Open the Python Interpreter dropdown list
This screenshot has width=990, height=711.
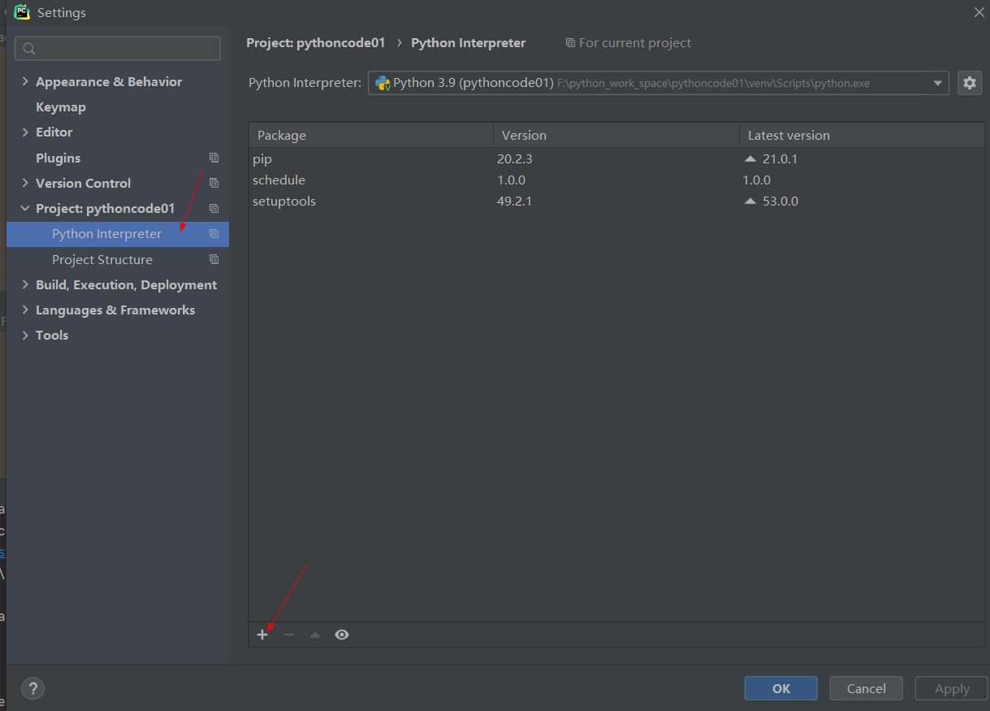(x=938, y=82)
